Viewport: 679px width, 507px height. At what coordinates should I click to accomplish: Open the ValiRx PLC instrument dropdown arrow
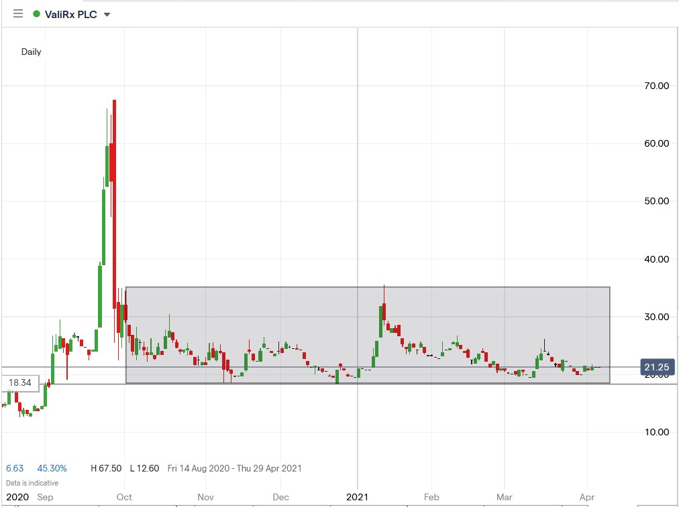[107, 13]
